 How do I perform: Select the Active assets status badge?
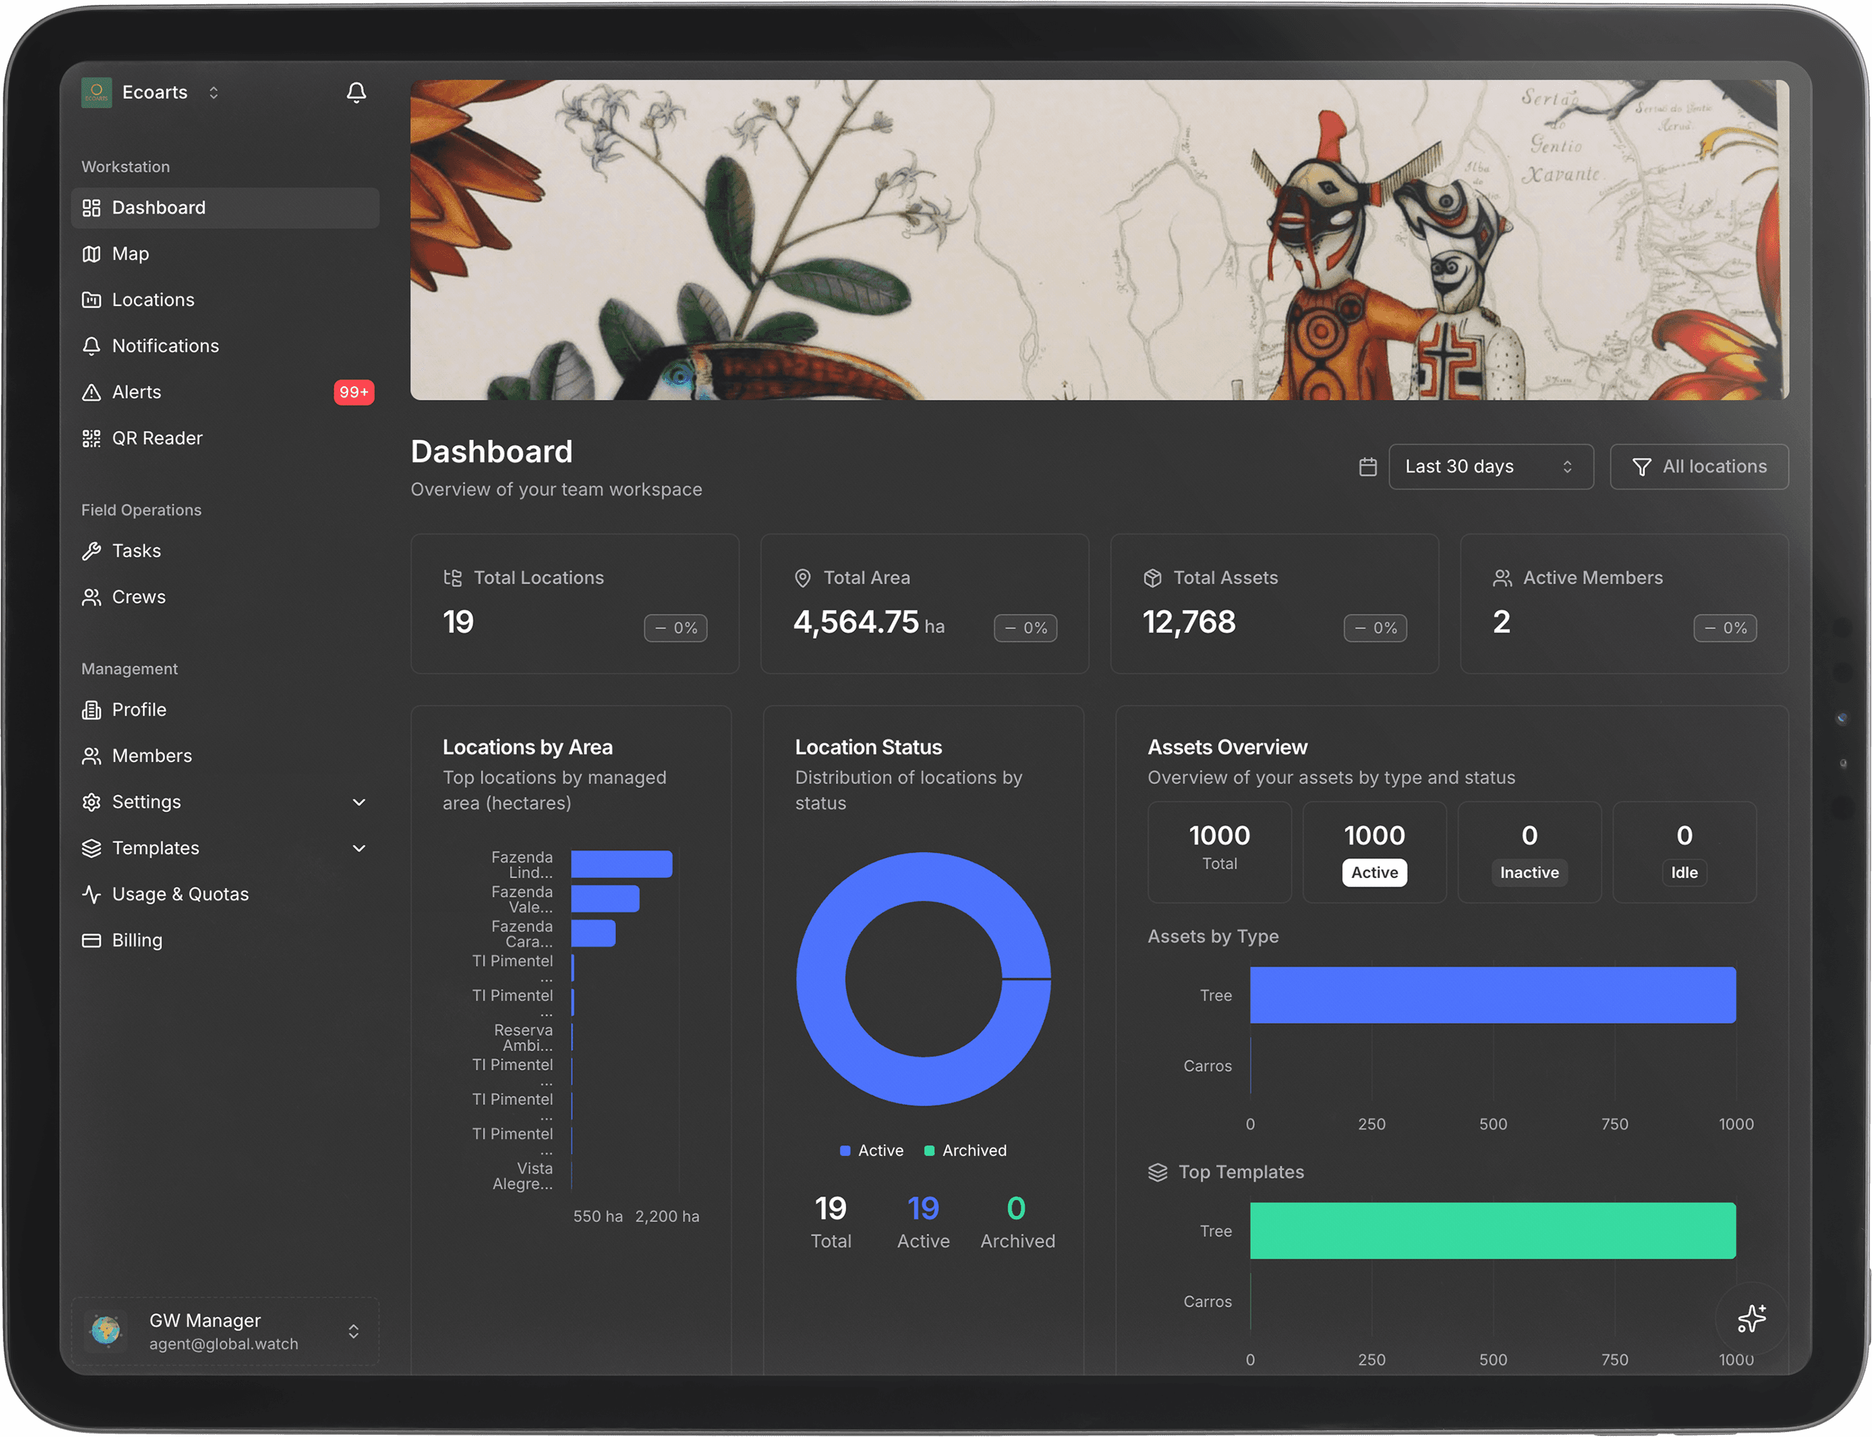pos(1375,873)
